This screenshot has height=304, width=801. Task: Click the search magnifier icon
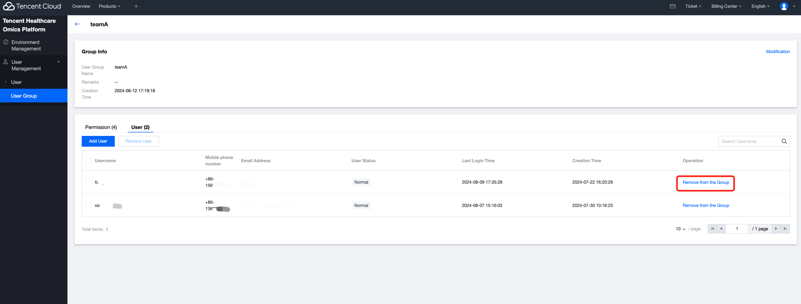[x=784, y=141]
